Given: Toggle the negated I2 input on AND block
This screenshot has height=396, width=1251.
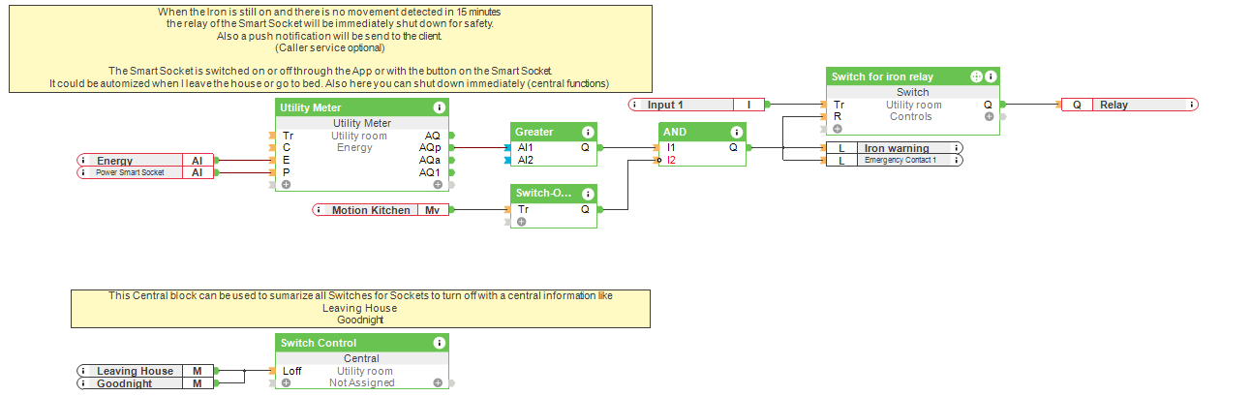Looking at the screenshot, I should 661,160.
